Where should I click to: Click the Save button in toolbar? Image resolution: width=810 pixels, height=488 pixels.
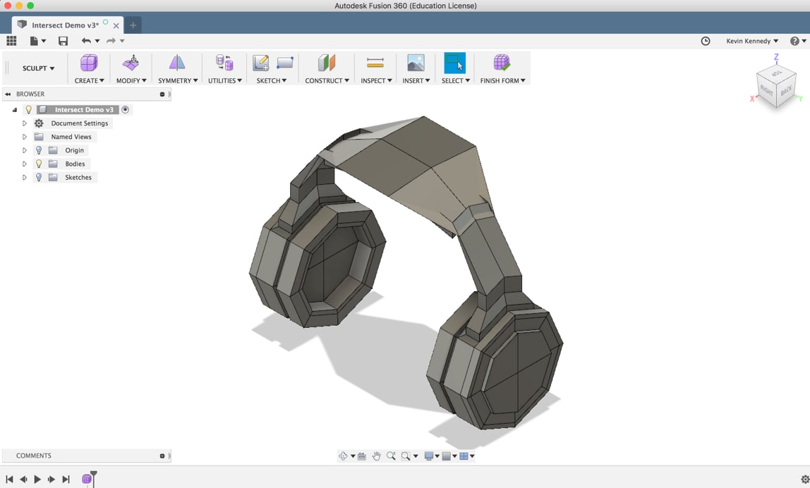63,41
